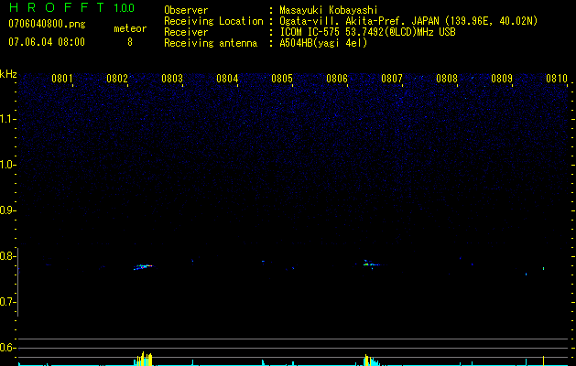Image resolution: width=576 pixels, height=366 pixels.
Task: Click the 0.9 kHz axis label
Action: pos(7,210)
